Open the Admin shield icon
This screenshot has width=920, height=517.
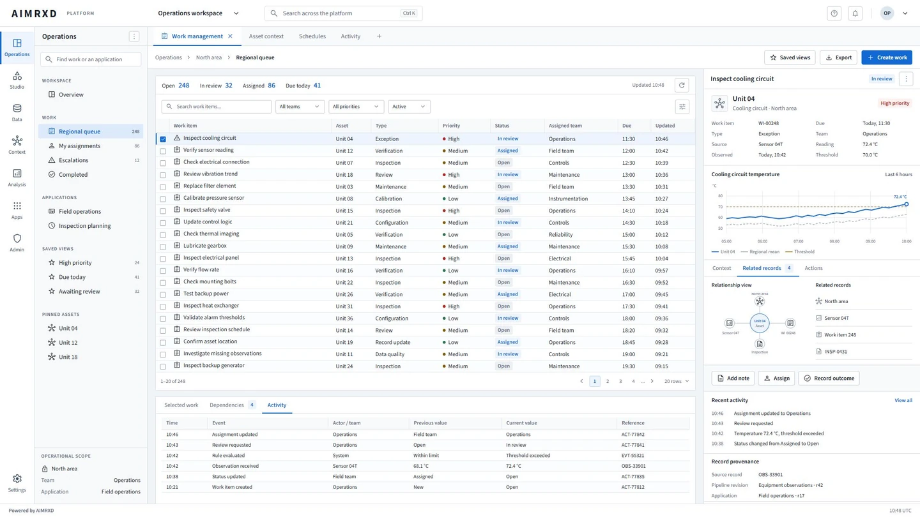pyautogui.click(x=17, y=238)
